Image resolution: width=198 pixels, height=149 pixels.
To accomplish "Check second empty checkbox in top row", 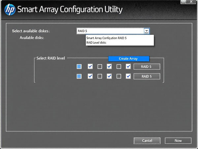I will coord(119,67).
